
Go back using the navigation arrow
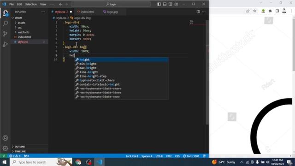click(x=60, y=4)
